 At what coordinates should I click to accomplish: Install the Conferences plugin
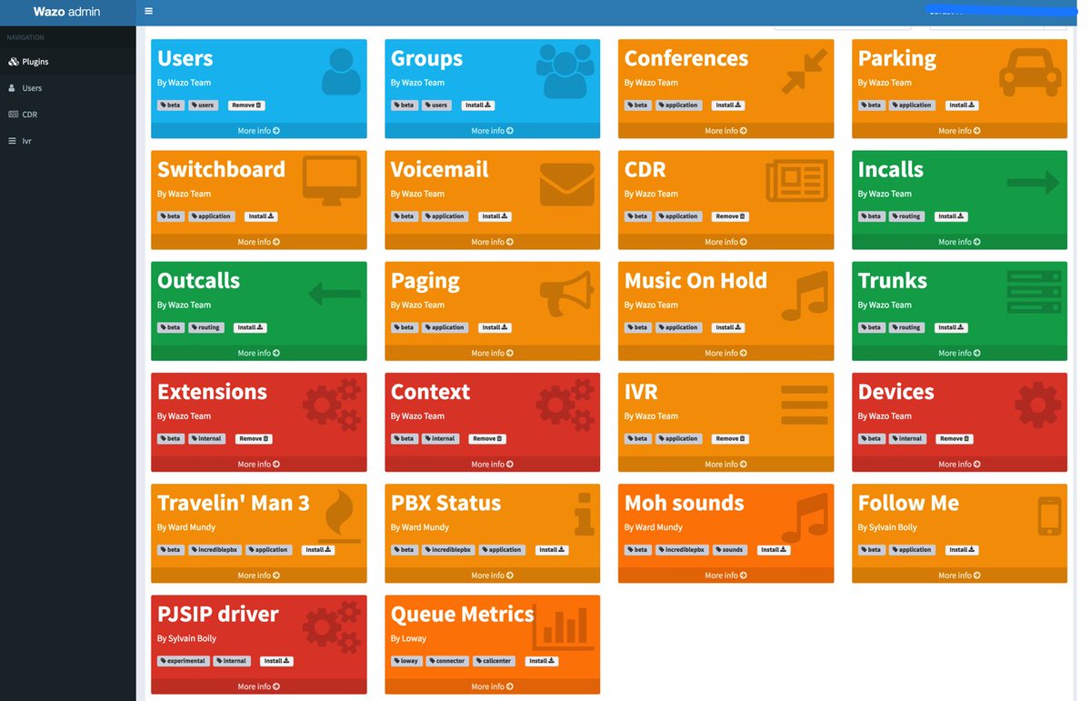point(727,105)
